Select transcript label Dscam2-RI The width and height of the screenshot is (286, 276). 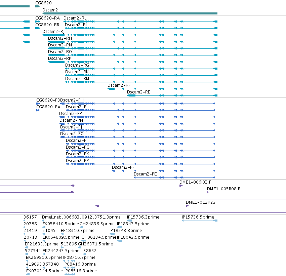coord(76,25)
